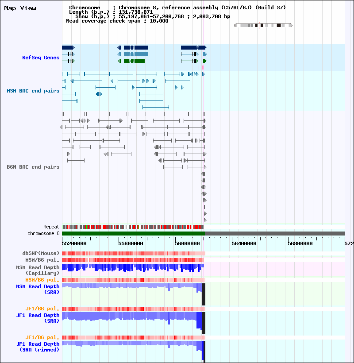Click the 55600000 position on the ruler
Screen dimensions: 354x363
click(x=131, y=243)
